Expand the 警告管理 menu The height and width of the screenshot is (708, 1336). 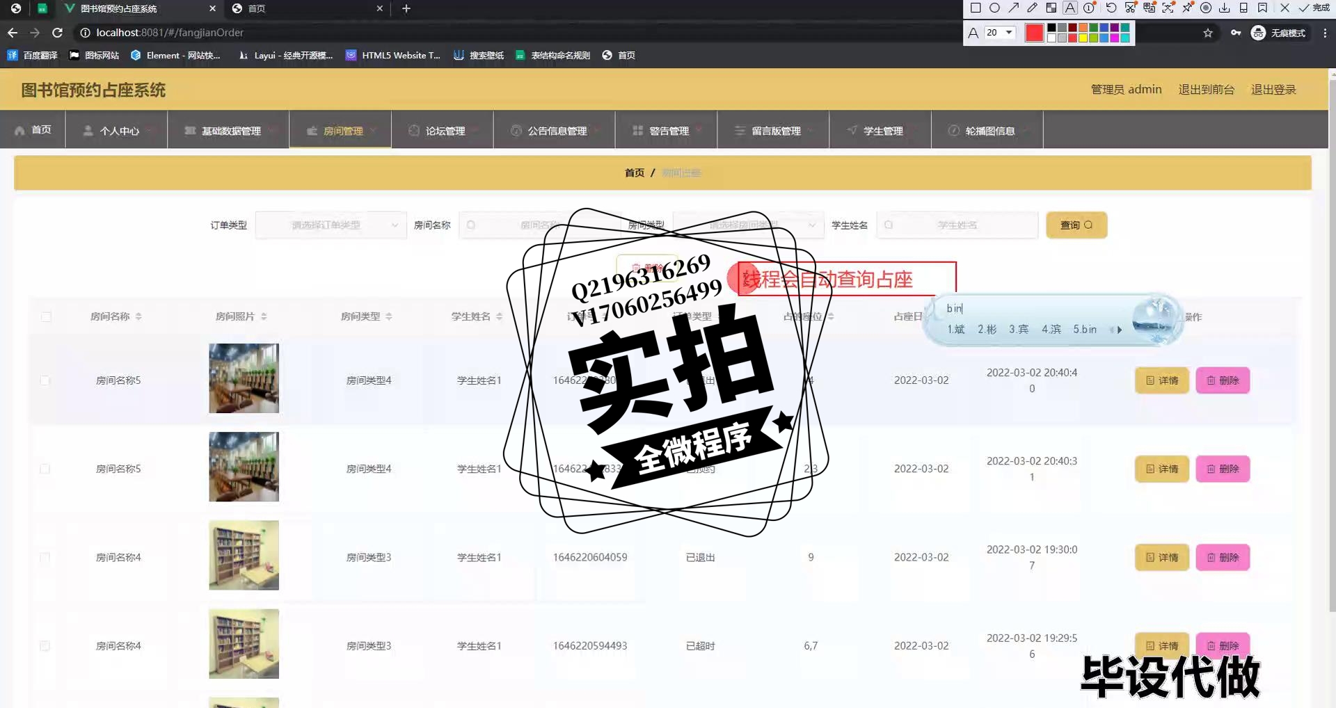[667, 130]
